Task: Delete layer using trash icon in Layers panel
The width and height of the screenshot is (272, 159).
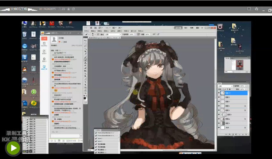Action: coord(246,134)
